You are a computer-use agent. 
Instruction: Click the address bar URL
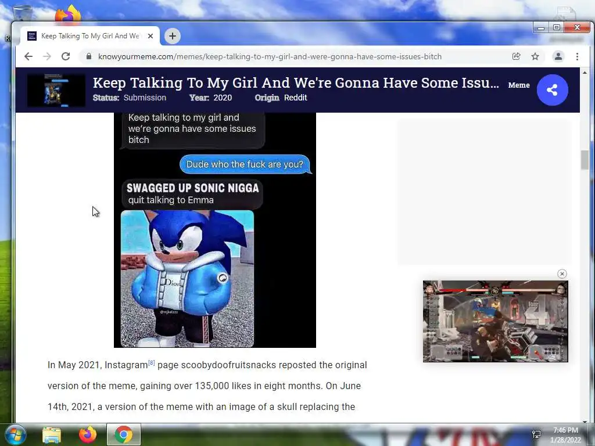coord(270,56)
